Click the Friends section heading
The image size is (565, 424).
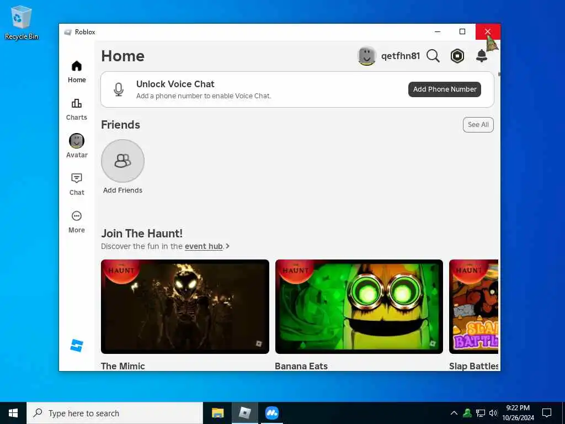120,125
